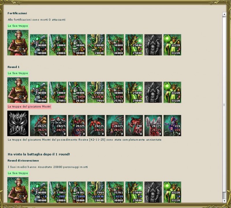
Task: Click the tombstone monster unit with 20225
Action: [x=153, y=126]
